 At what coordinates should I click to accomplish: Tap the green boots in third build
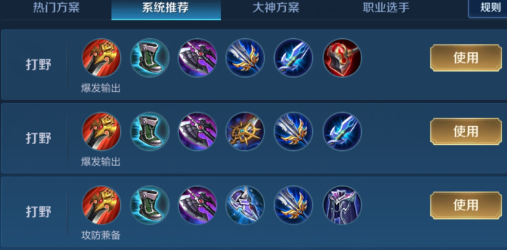pyautogui.click(x=150, y=205)
